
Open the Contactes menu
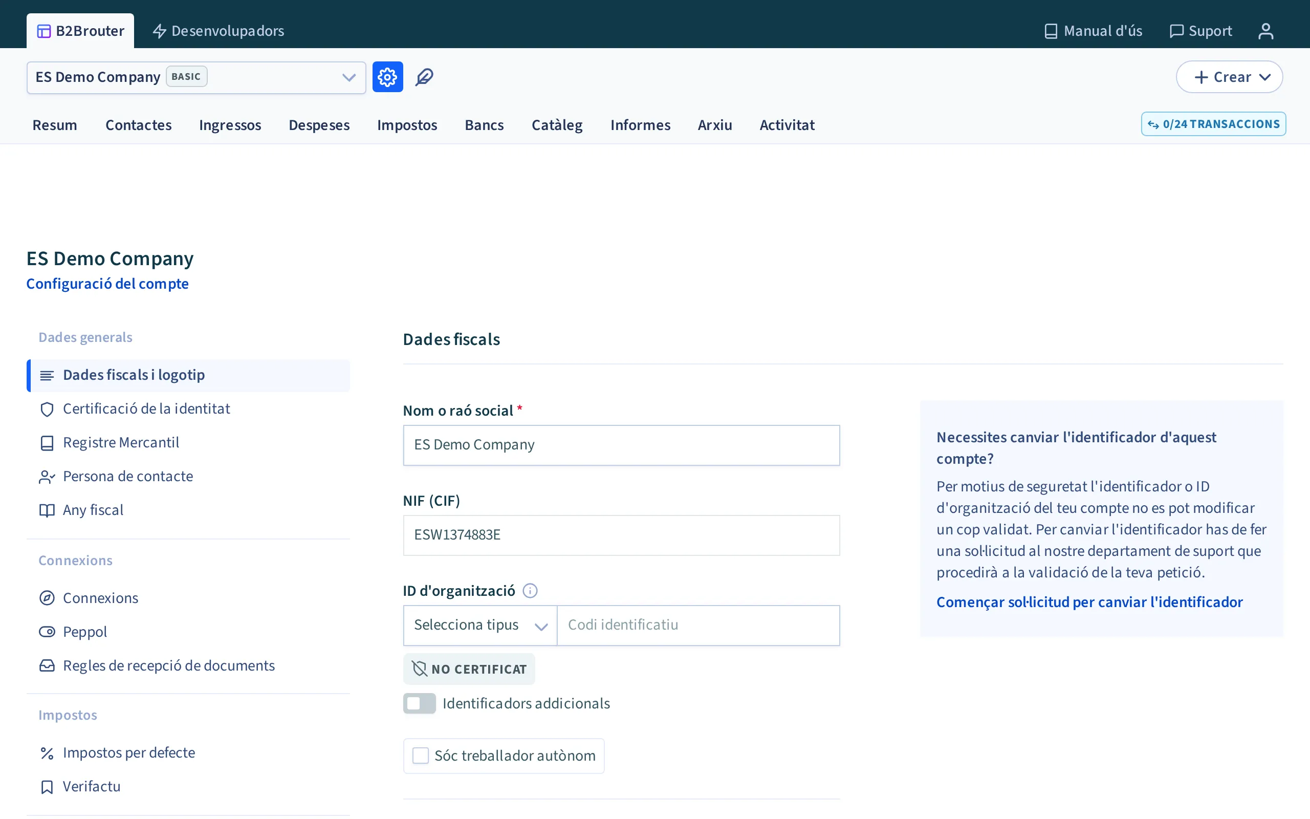click(x=139, y=125)
